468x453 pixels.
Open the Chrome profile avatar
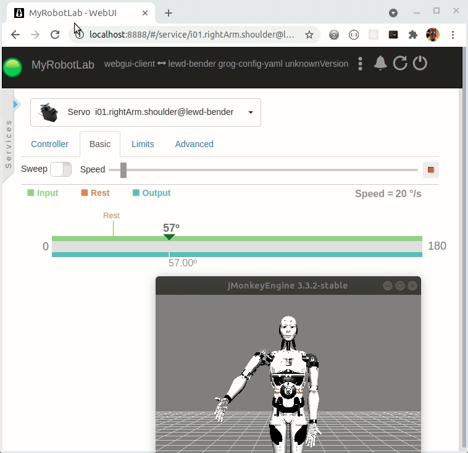coord(433,35)
